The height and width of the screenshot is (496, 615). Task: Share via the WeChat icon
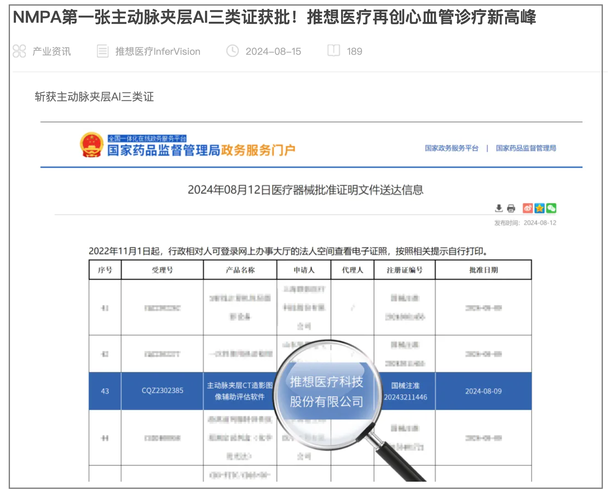tap(551, 208)
